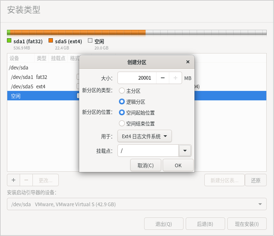Close the 创建分区 dialog
This screenshot has height=236, width=274.
[x=188, y=62]
